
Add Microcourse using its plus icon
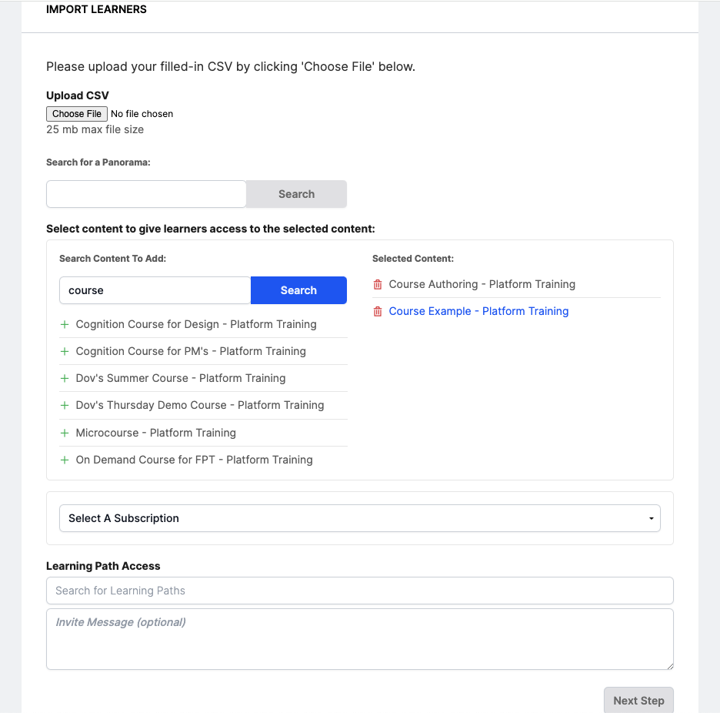[65, 433]
